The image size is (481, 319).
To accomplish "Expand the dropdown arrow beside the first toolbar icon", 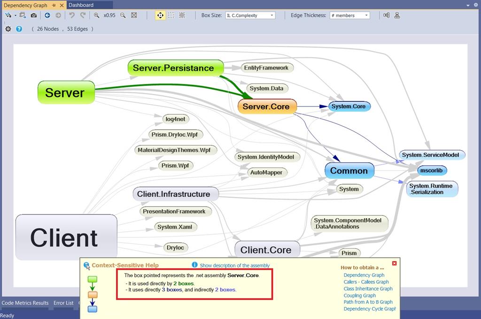I will coord(15,15).
